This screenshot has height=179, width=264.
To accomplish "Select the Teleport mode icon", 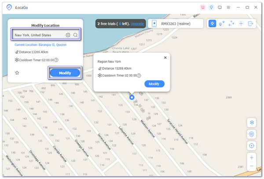I will (x=213, y=24).
